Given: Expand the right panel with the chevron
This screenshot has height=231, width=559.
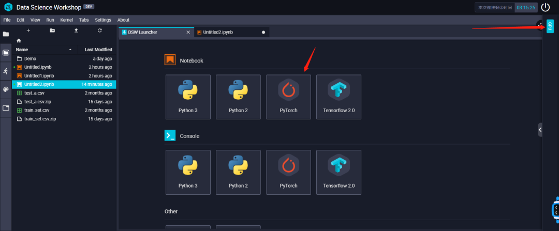Looking at the screenshot, I should pyautogui.click(x=540, y=130).
